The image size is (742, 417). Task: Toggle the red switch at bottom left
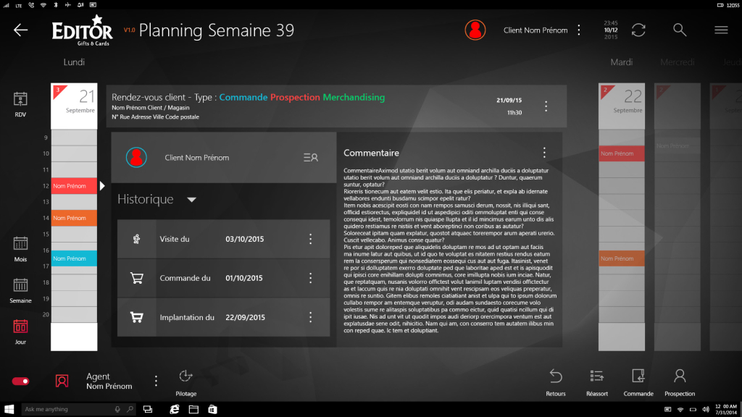(20, 381)
